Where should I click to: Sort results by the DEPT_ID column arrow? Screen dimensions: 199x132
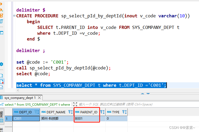[38, 112]
